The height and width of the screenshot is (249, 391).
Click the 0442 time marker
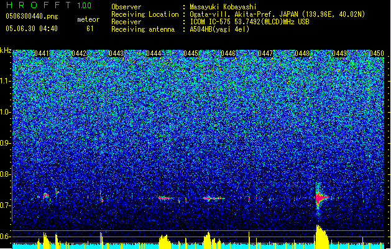(79, 54)
